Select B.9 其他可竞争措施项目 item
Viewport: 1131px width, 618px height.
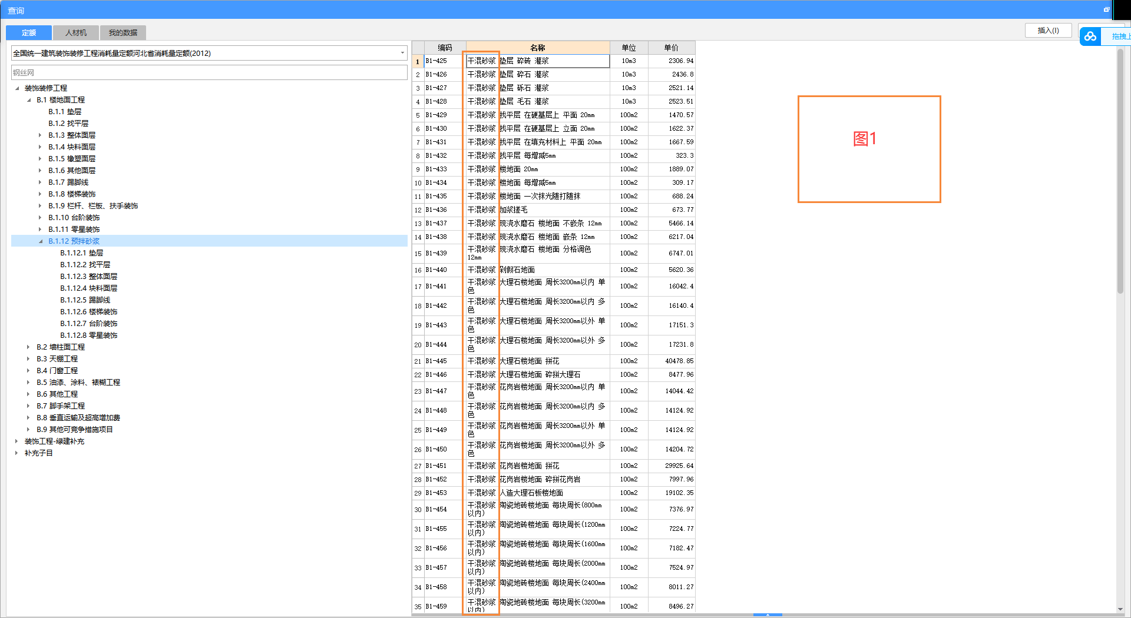click(75, 430)
